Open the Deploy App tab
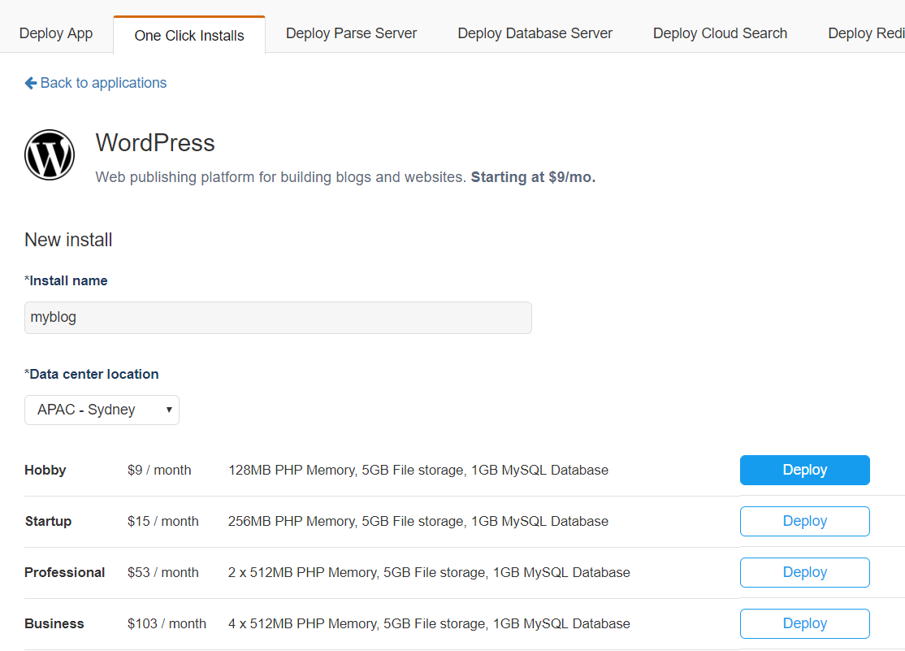The height and width of the screenshot is (651, 905). point(56,33)
